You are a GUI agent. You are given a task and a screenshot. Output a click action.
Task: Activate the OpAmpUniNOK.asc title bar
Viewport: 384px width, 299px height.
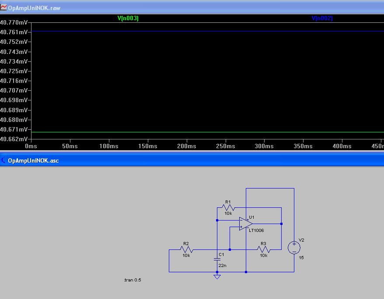(175, 160)
